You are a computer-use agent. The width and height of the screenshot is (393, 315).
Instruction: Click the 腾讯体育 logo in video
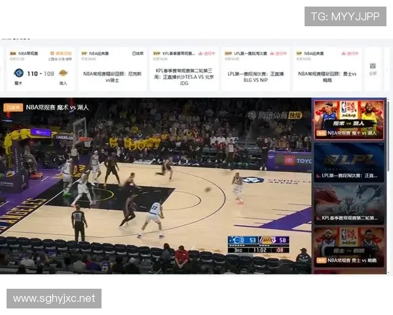[274, 115]
